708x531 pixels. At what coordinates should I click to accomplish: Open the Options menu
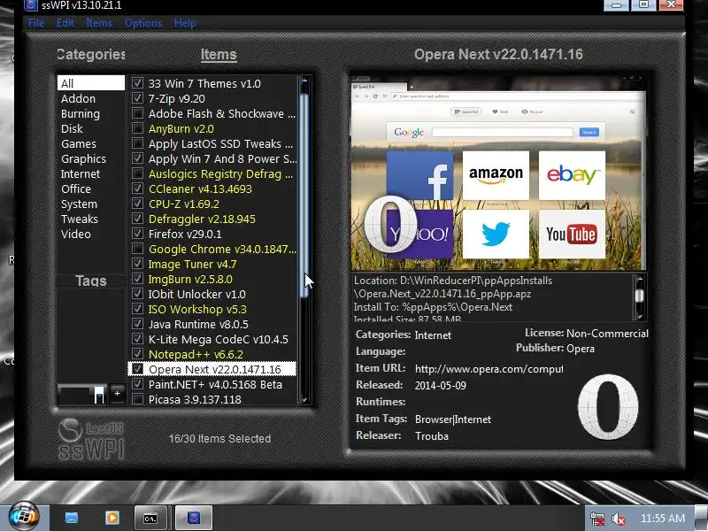pos(143,23)
